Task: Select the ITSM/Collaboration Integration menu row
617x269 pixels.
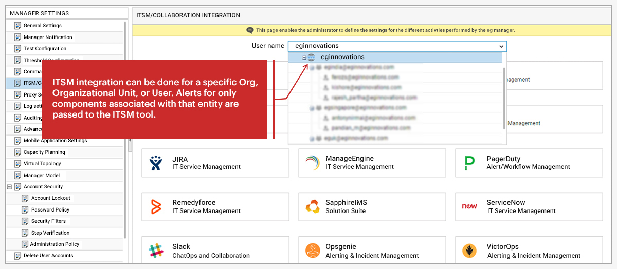Action: [24, 83]
